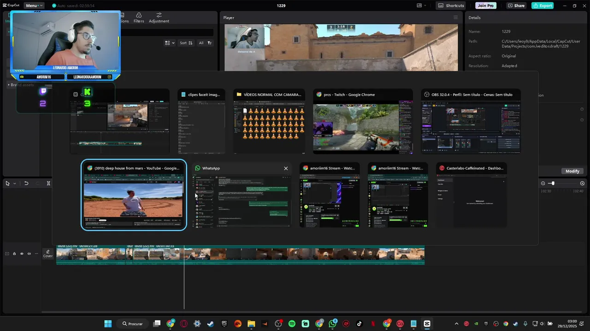Image resolution: width=590 pixels, height=331 pixels.
Task: Click the timeline zoom-in icon
Action: click(x=582, y=183)
